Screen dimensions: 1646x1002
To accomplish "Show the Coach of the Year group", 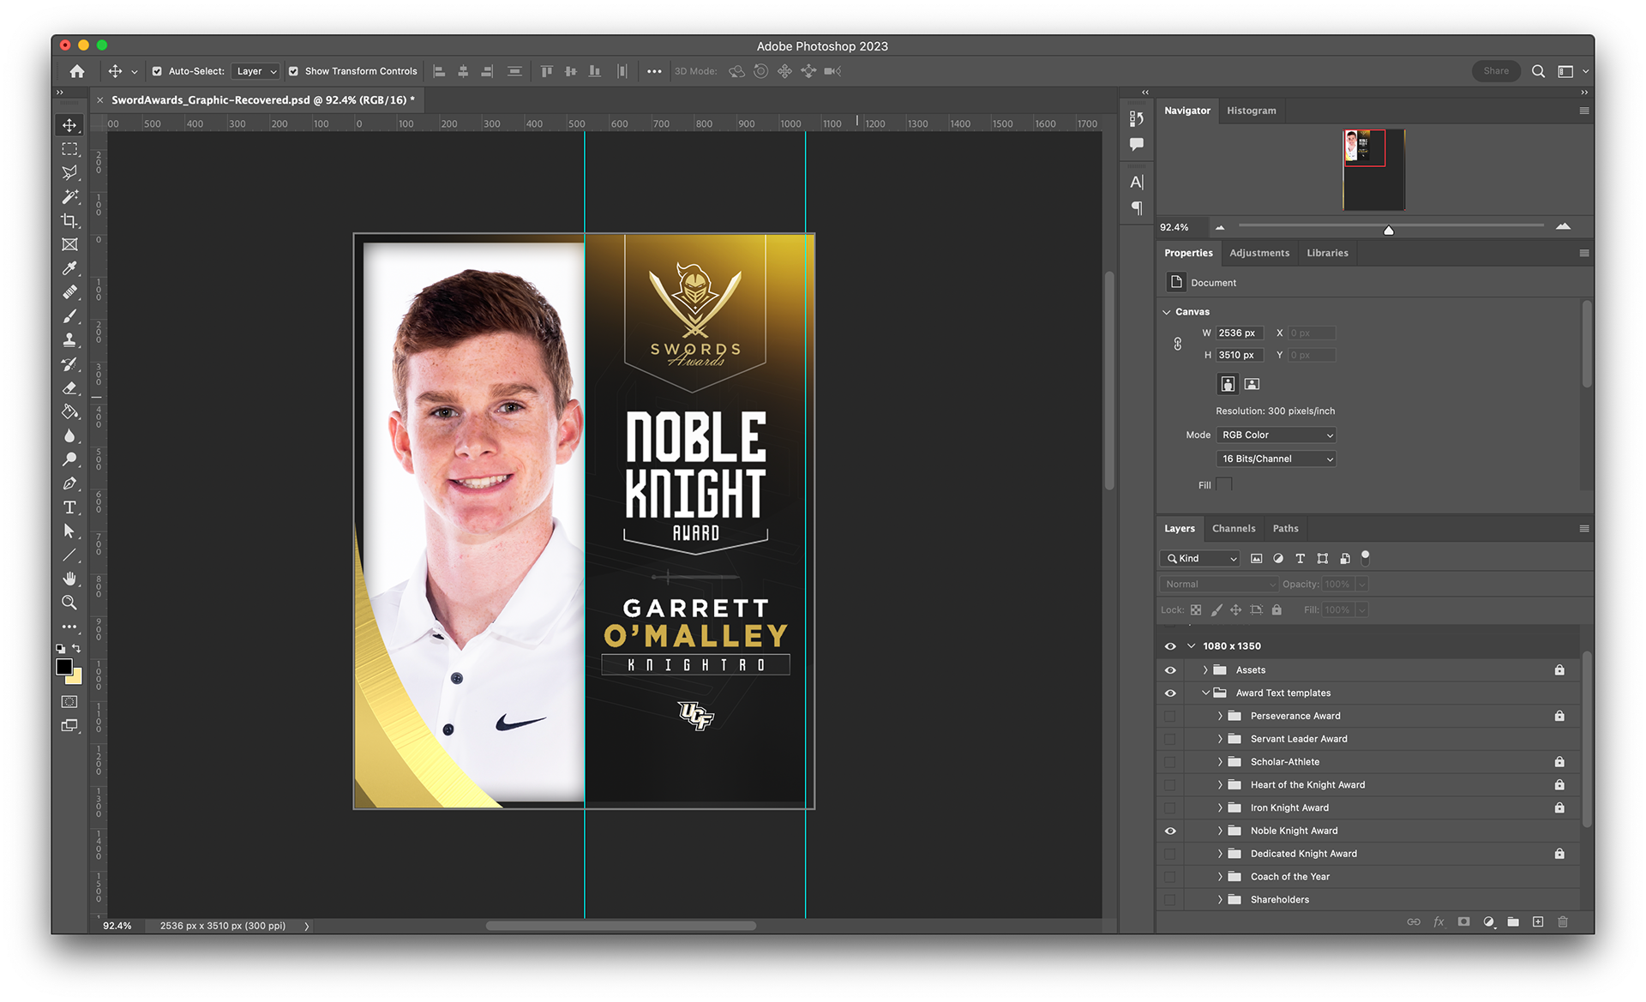I will pyautogui.click(x=1170, y=877).
